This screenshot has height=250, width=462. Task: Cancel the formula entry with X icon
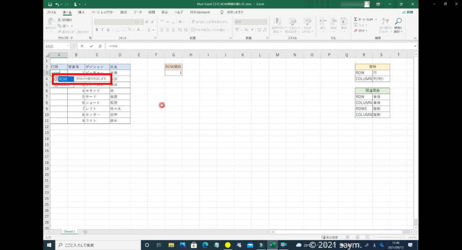82,46
